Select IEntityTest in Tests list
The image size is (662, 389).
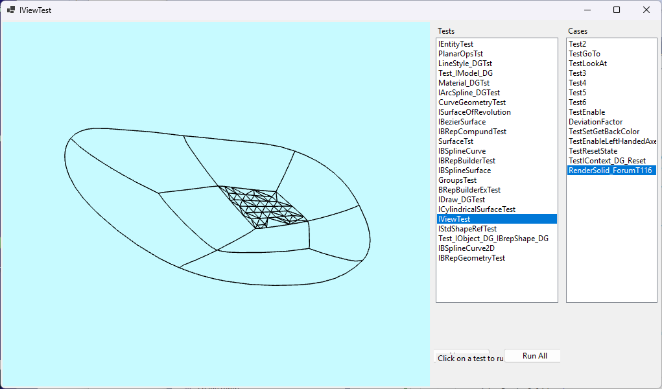(x=456, y=44)
